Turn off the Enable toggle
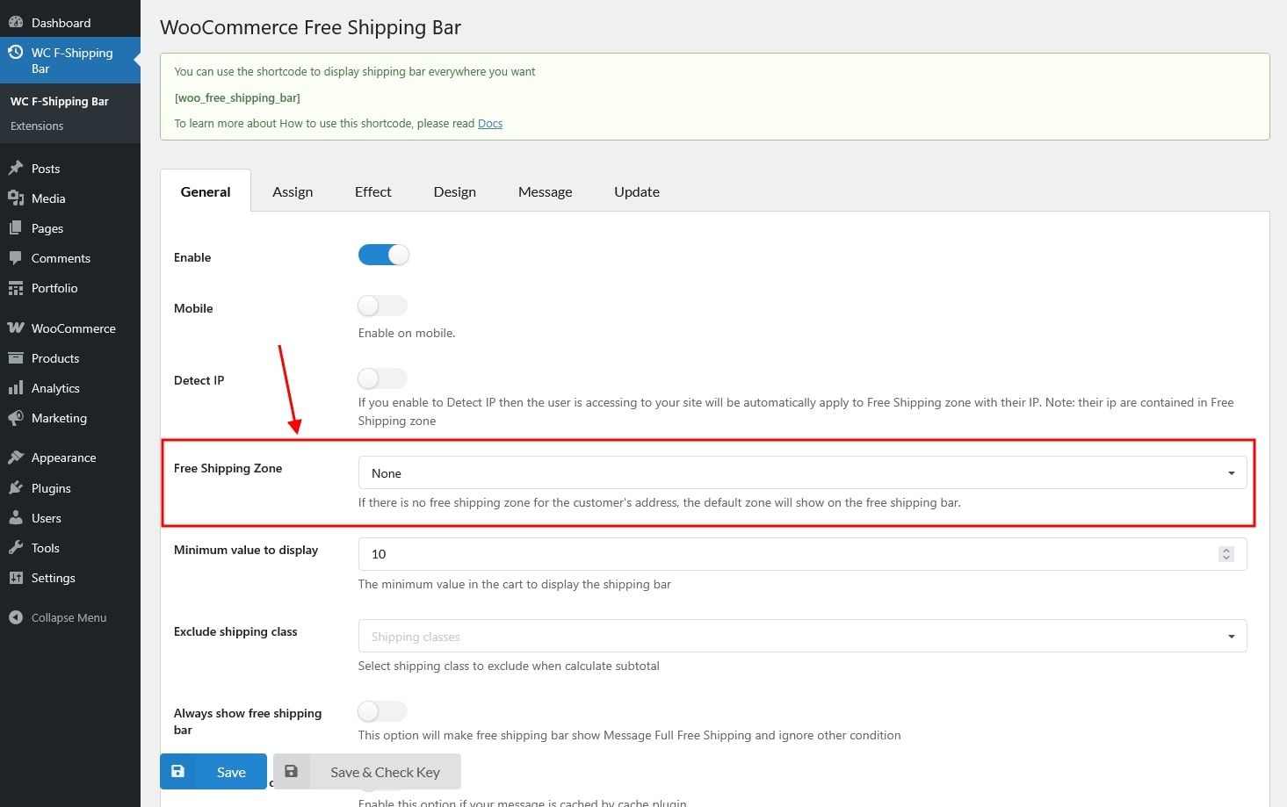 pos(383,256)
